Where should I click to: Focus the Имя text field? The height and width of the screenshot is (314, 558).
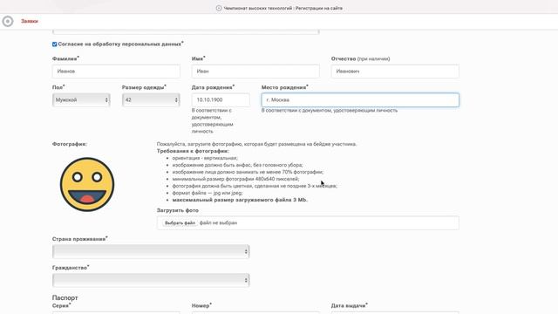coord(255,72)
